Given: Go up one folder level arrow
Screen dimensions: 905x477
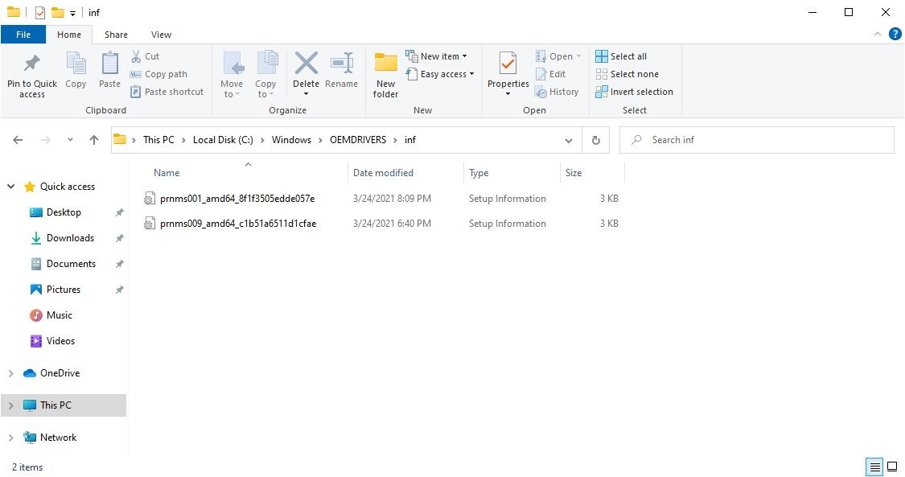Looking at the screenshot, I should tap(94, 140).
